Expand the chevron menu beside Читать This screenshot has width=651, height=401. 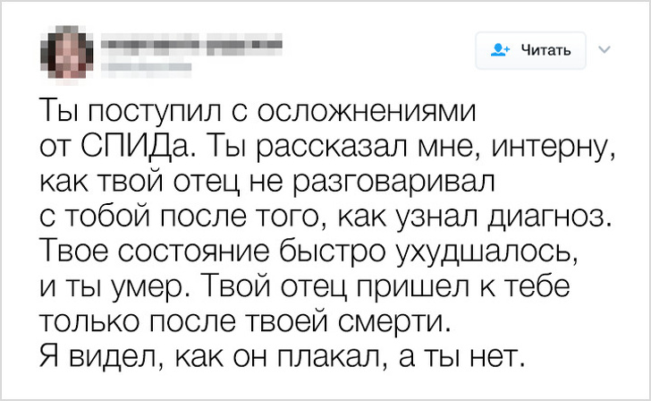coord(603,50)
